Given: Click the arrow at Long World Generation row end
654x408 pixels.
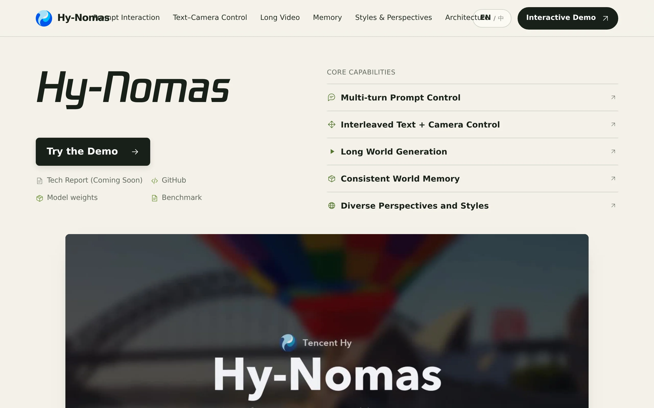Looking at the screenshot, I should click(x=613, y=151).
